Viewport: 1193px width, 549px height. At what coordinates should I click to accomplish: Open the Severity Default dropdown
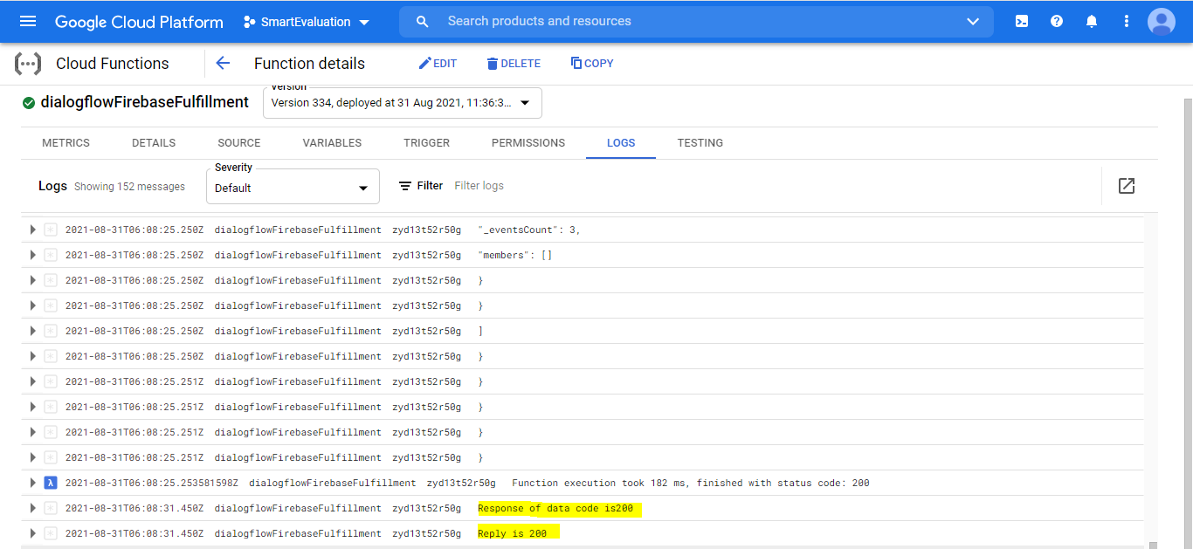point(293,187)
